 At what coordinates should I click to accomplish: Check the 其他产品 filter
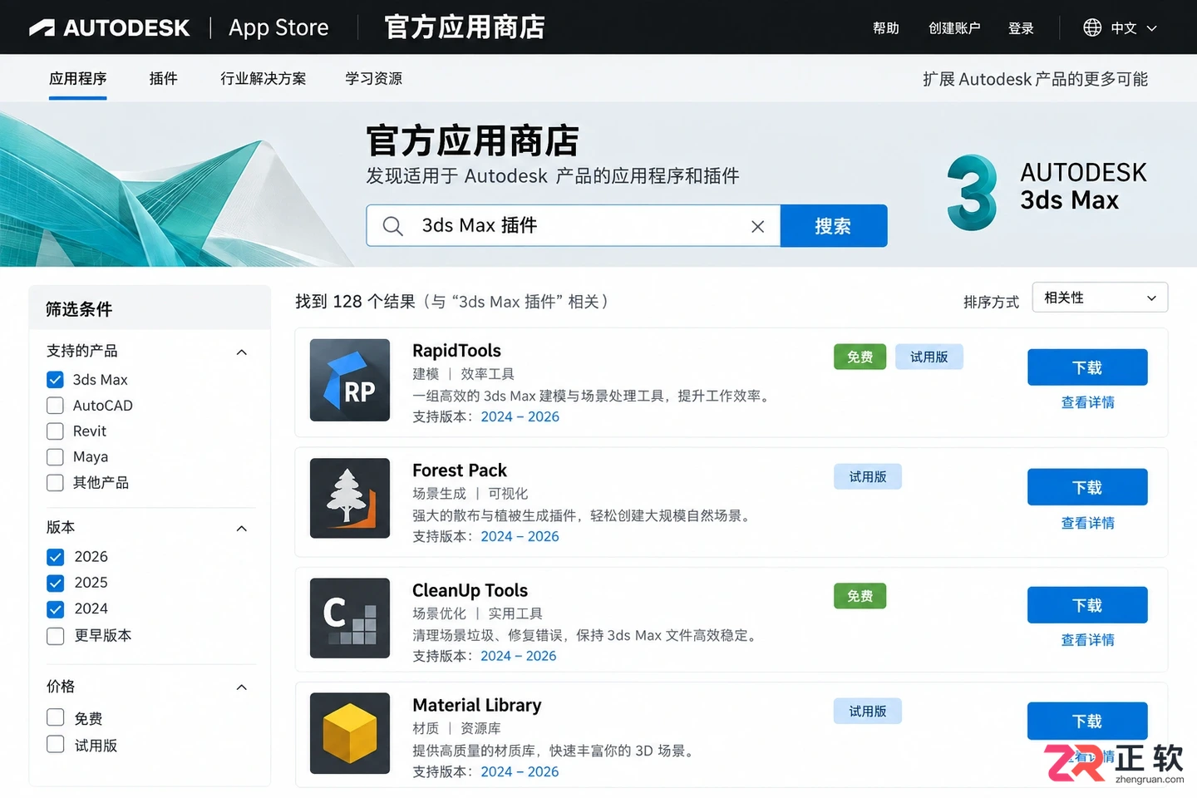coord(55,483)
